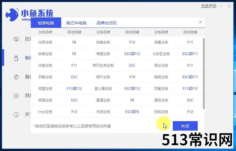Image resolution: width=236 pixels, height=151 pixels.
Task: Open the 免责声明 link
Action: (209, 6)
